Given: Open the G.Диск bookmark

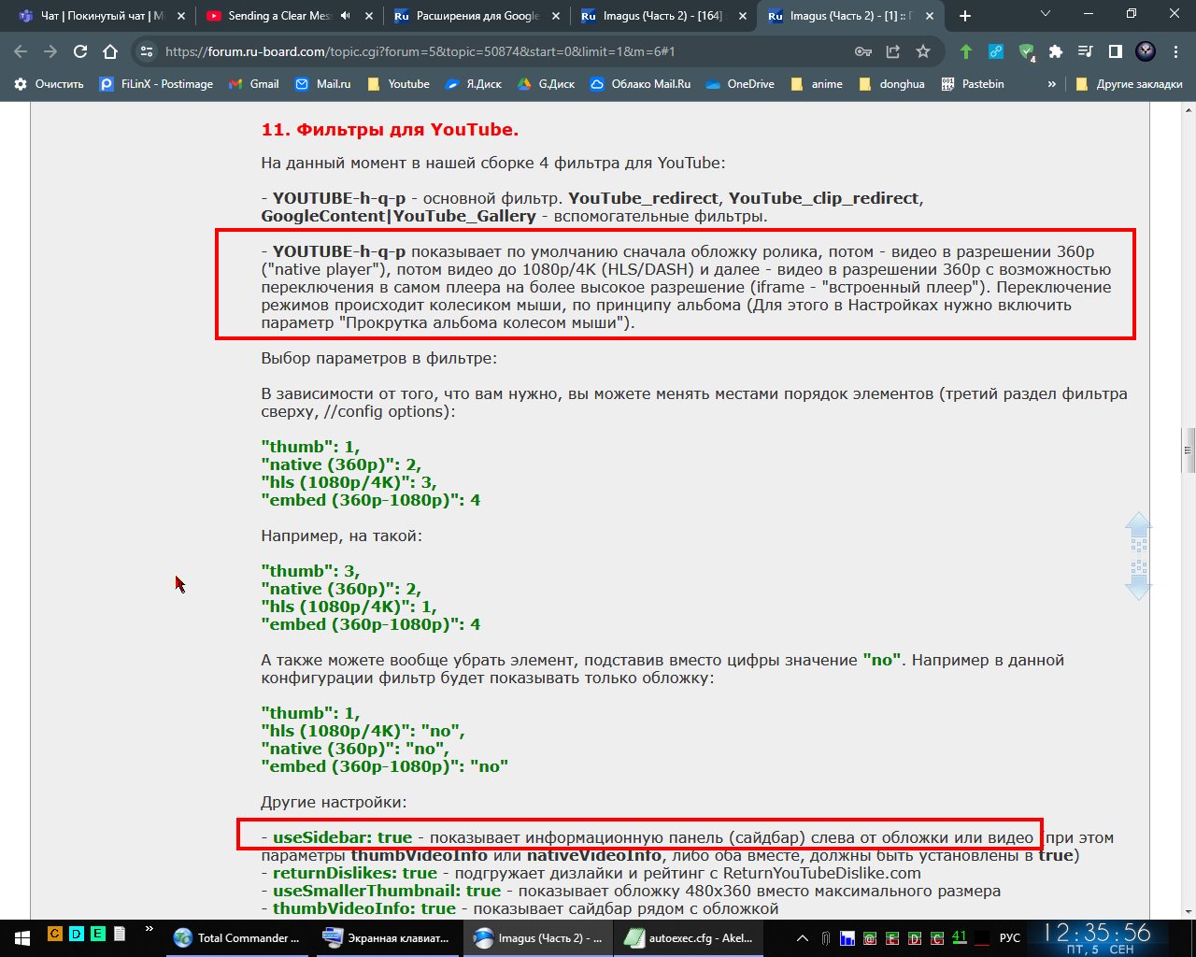Looking at the screenshot, I should pyautogui.click(x=547, y=84).
